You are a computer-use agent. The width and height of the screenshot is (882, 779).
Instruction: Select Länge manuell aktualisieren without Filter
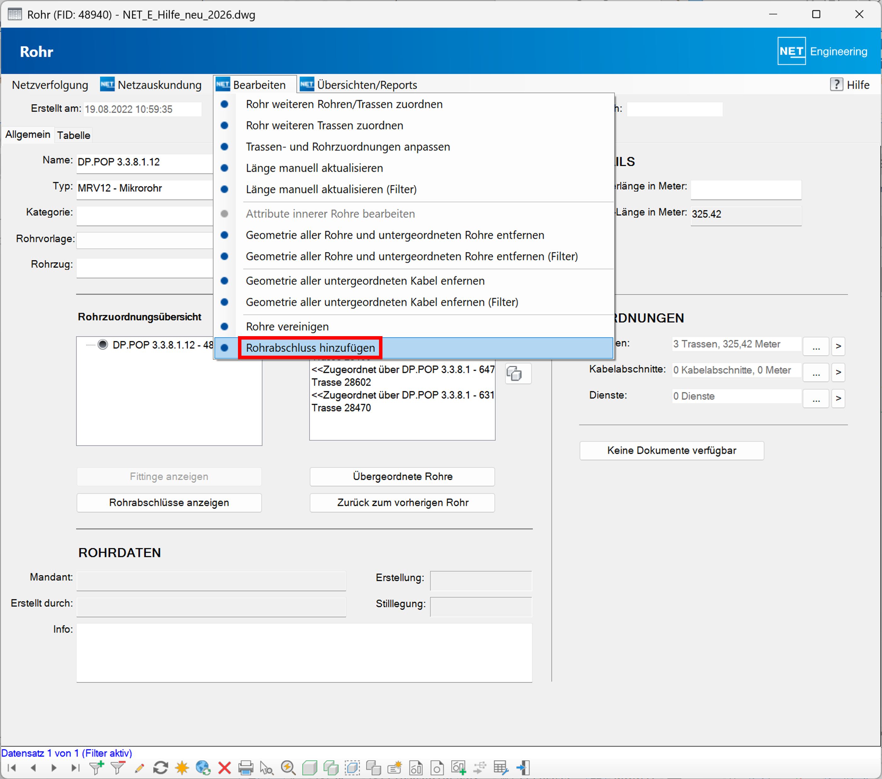[413, 168]
